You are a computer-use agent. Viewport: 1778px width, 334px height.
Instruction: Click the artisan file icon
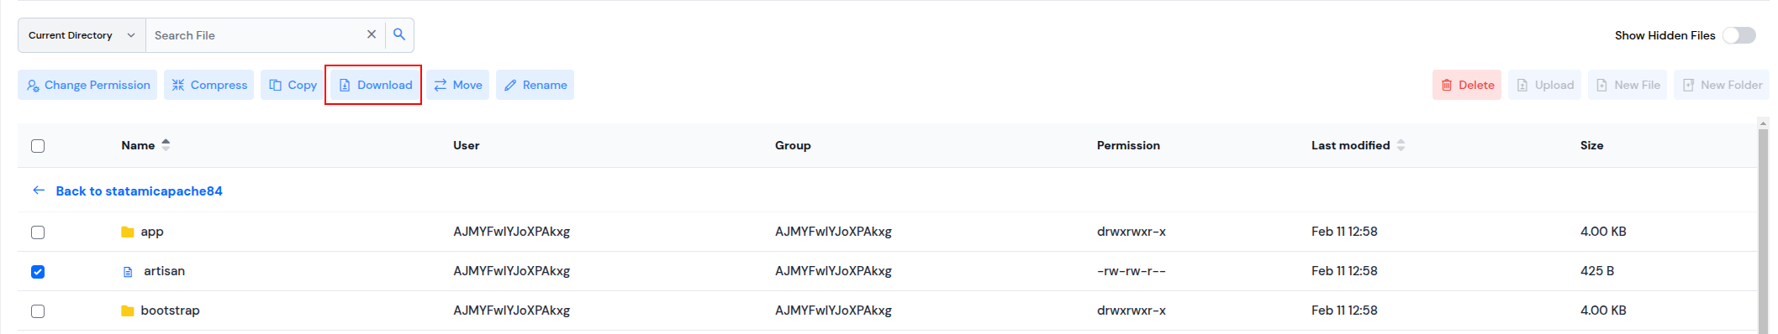coord(128,272)
